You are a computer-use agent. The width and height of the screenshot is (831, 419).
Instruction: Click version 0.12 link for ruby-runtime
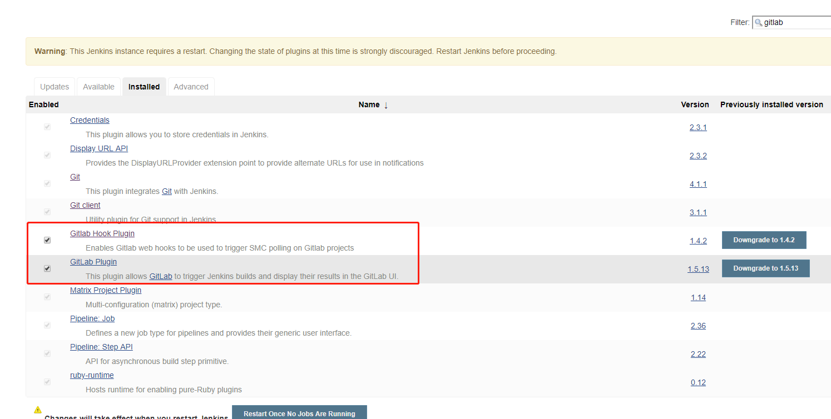[698, 382]
